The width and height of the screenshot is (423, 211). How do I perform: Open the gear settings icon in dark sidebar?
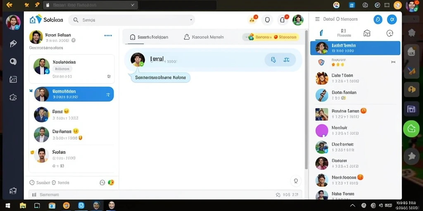[13, 97]
